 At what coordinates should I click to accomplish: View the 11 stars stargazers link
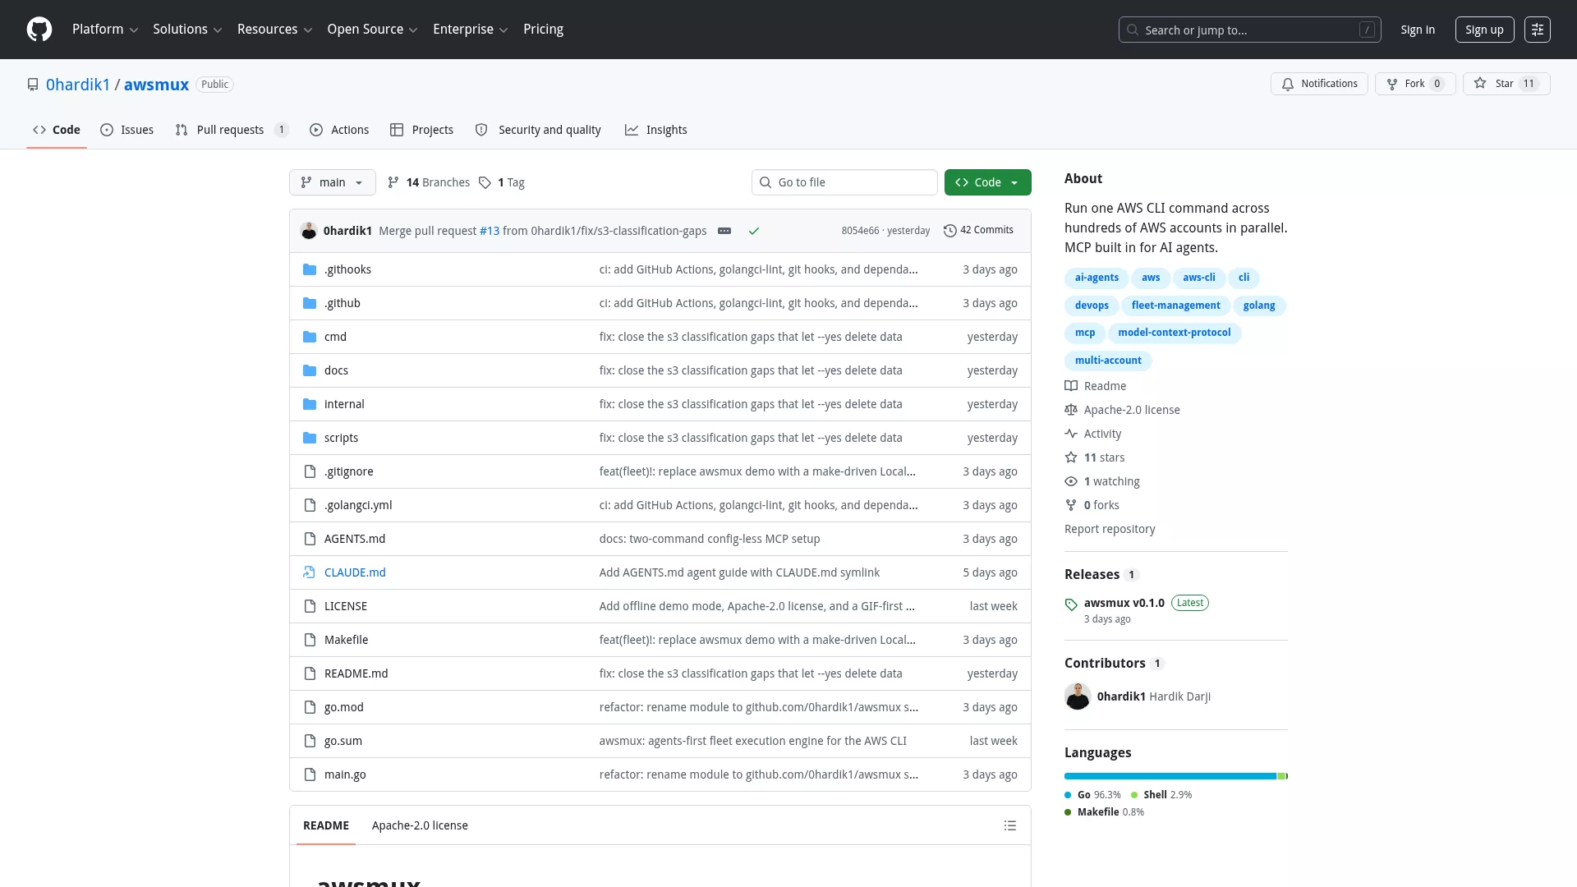(x=1104, y=457)
